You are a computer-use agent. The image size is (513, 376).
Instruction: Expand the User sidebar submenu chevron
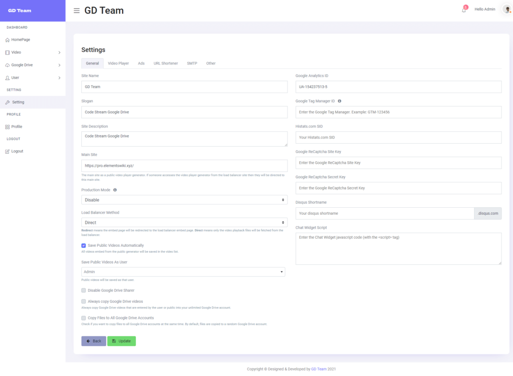pos(59,78)
